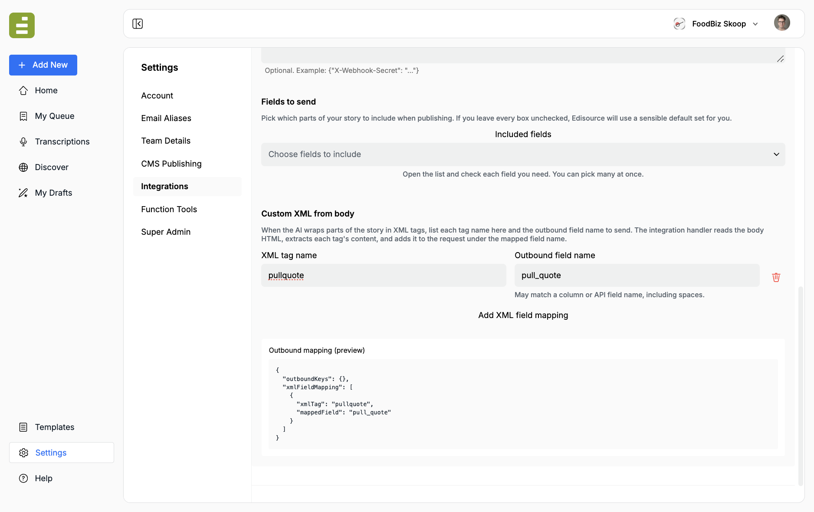Click the Custom XML from body heading
The image size is (814, 512).
coord(307,213)
